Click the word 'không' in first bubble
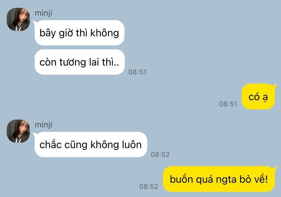 (105, 33)
